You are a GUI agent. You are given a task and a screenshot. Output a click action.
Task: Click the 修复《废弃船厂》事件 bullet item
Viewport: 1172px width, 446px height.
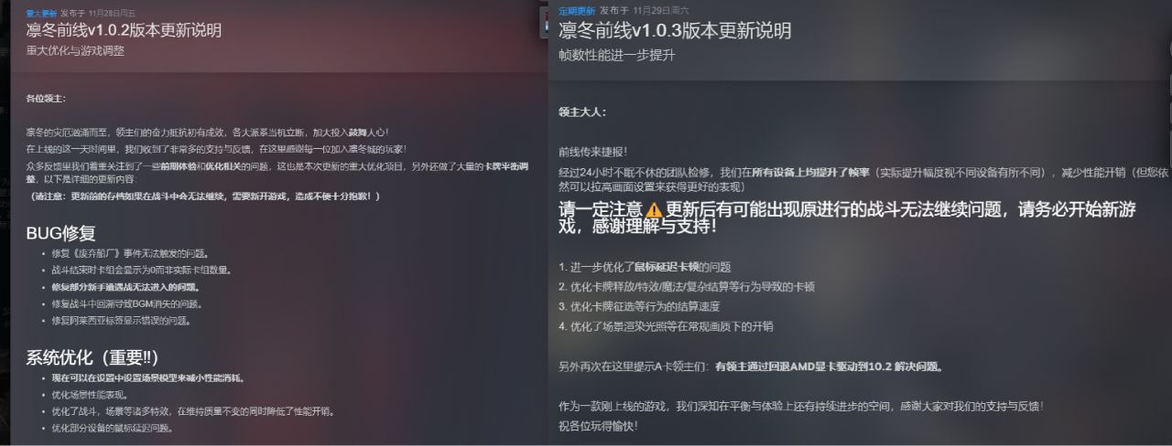(x=131, y=253)
